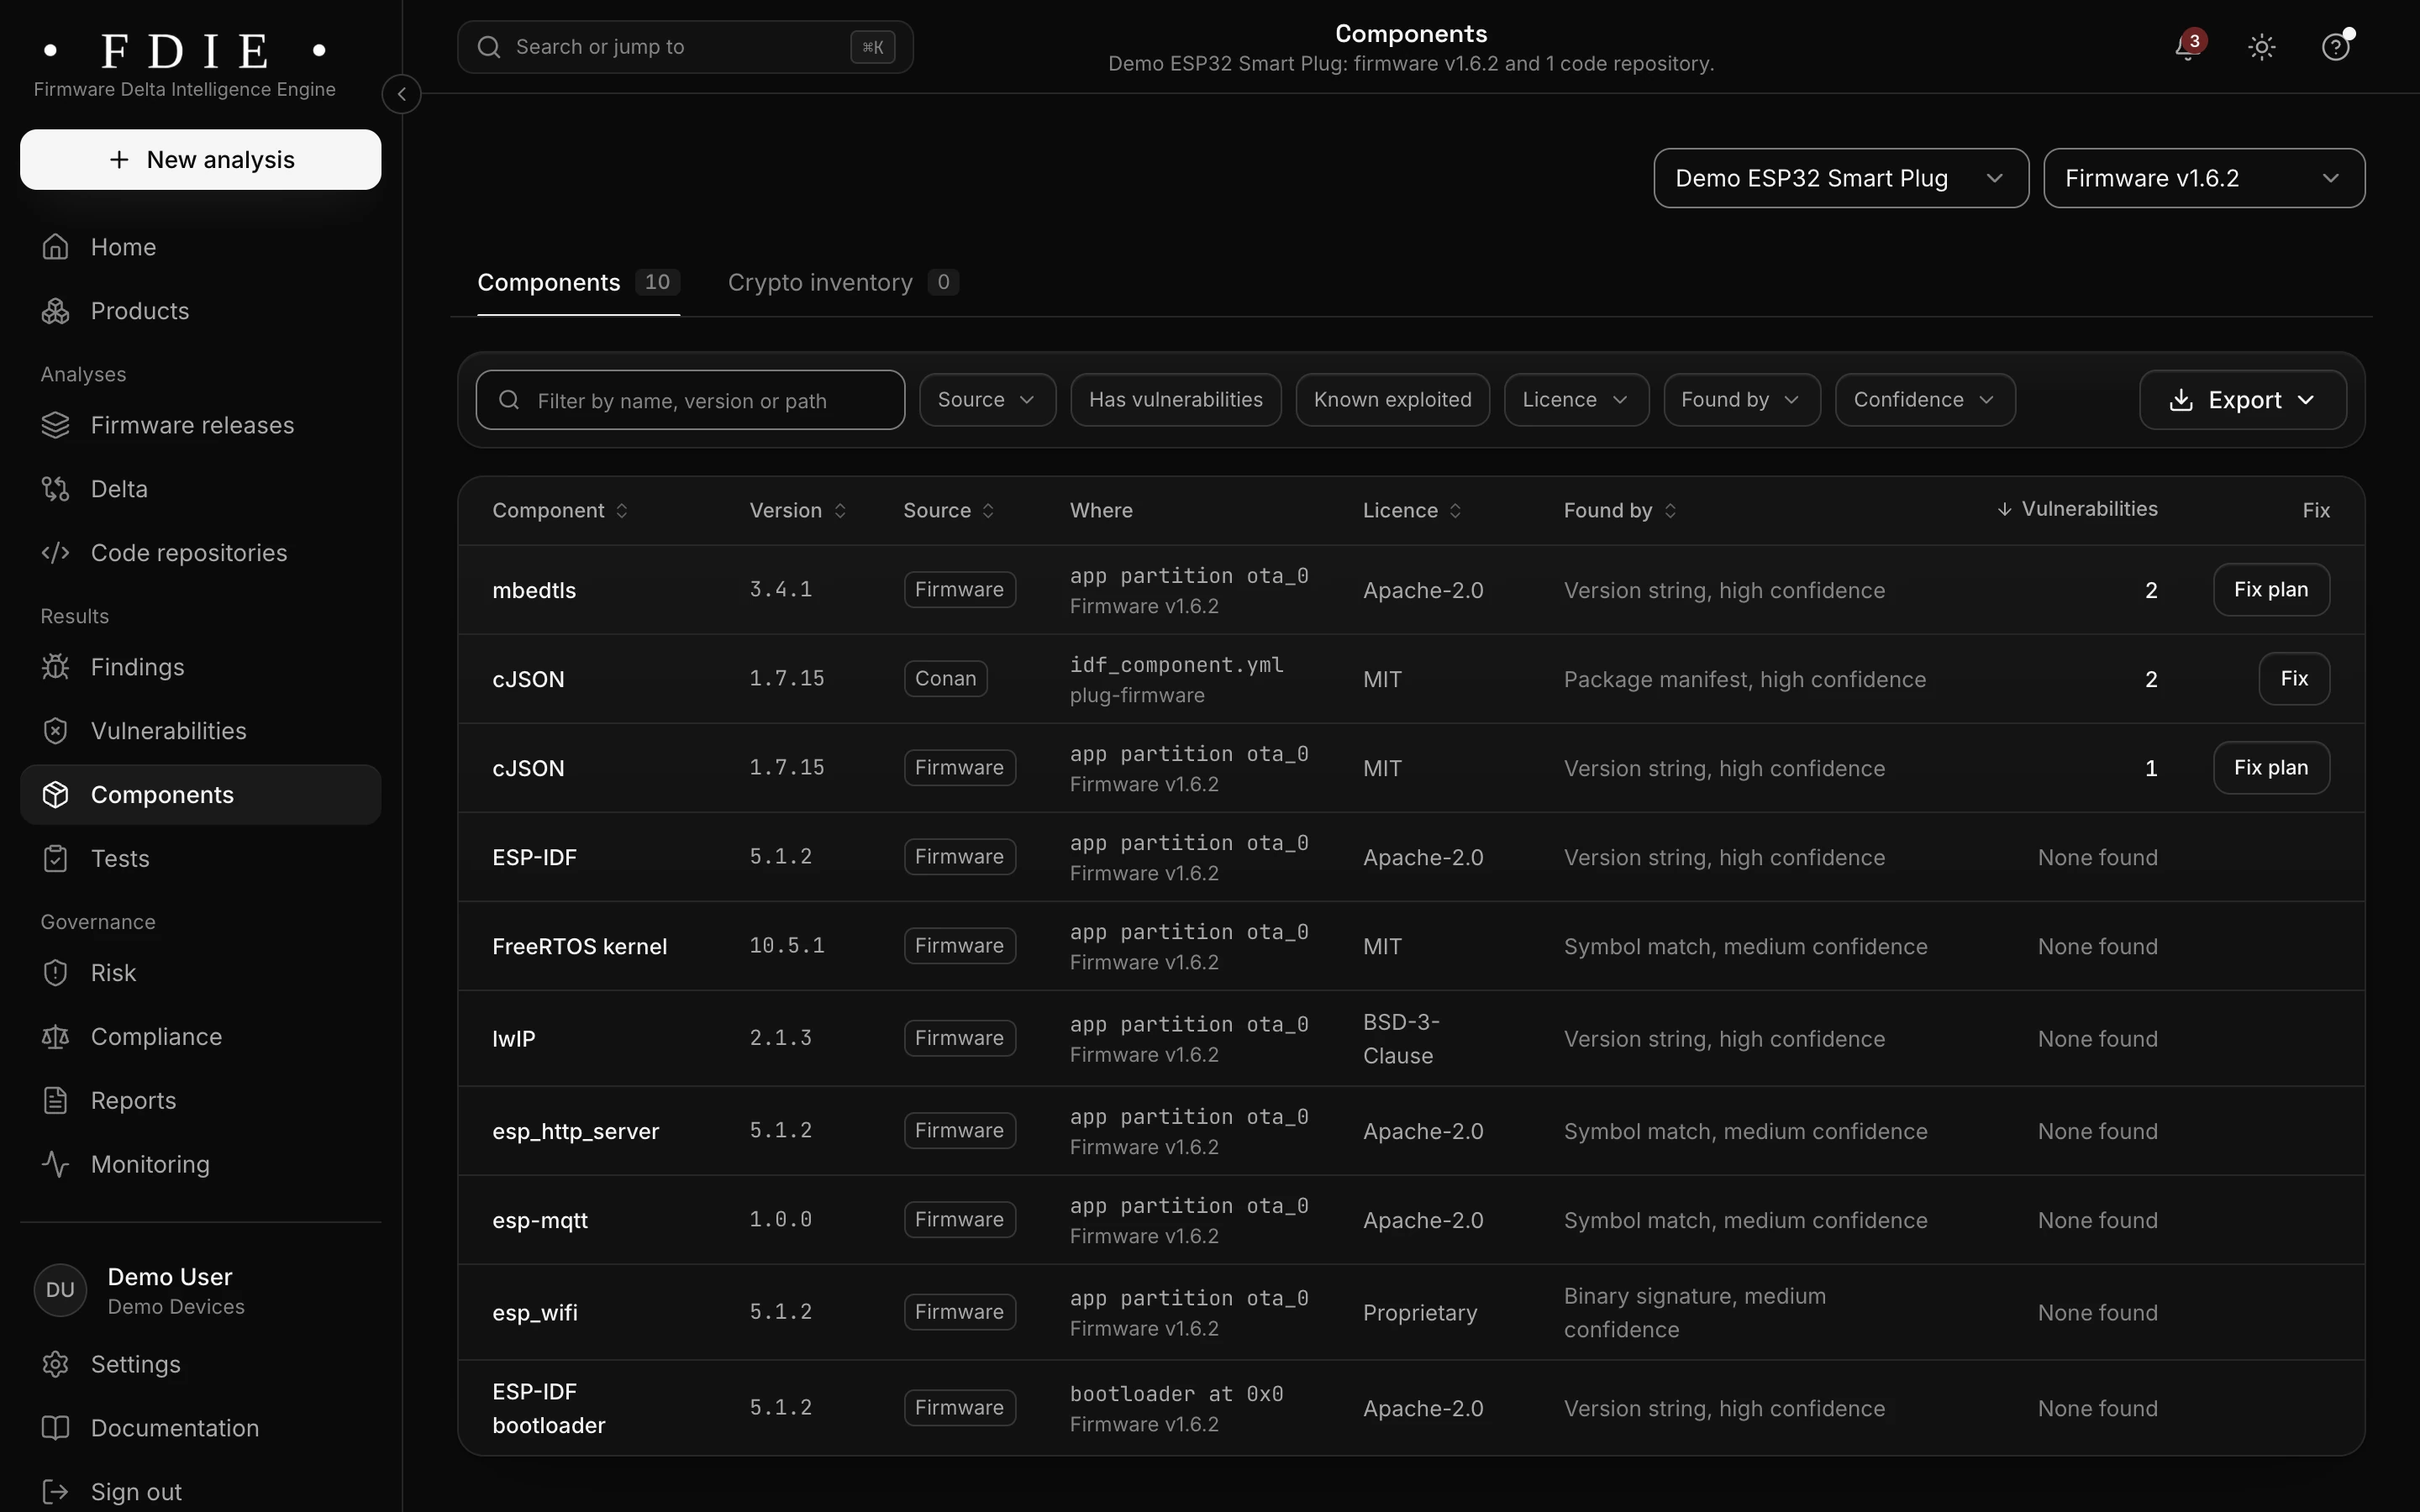
Task: Open the Tests page
Action: tap(200, 859)
